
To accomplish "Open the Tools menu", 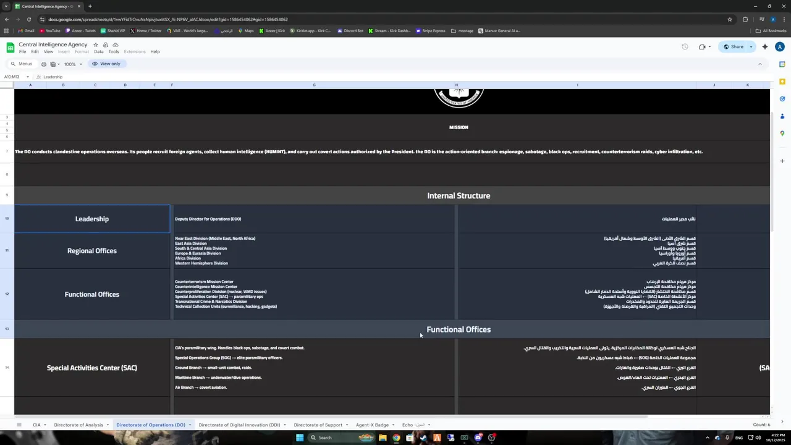I will 114,52.
